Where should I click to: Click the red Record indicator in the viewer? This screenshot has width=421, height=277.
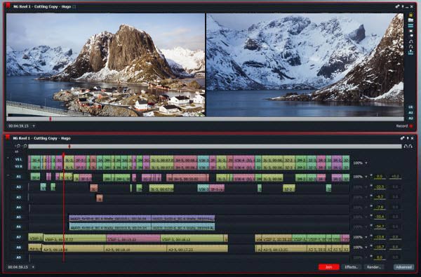pyautogui.click(x=410, y=126)
